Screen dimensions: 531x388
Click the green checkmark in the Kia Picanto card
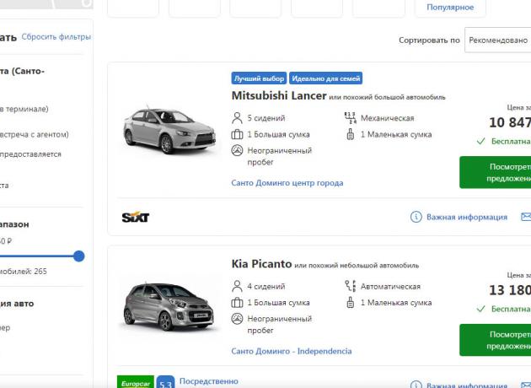coord(481,309)
